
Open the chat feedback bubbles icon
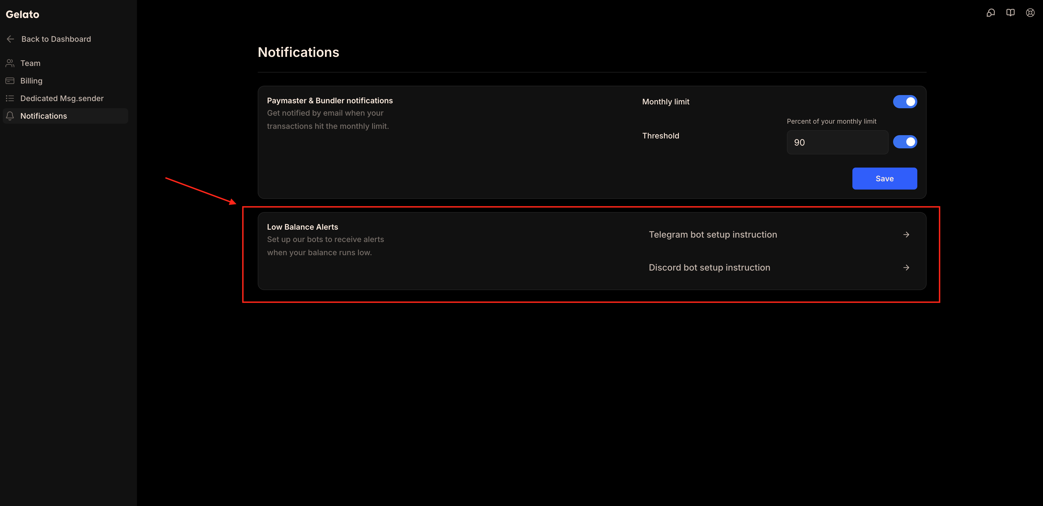(990, 13)
